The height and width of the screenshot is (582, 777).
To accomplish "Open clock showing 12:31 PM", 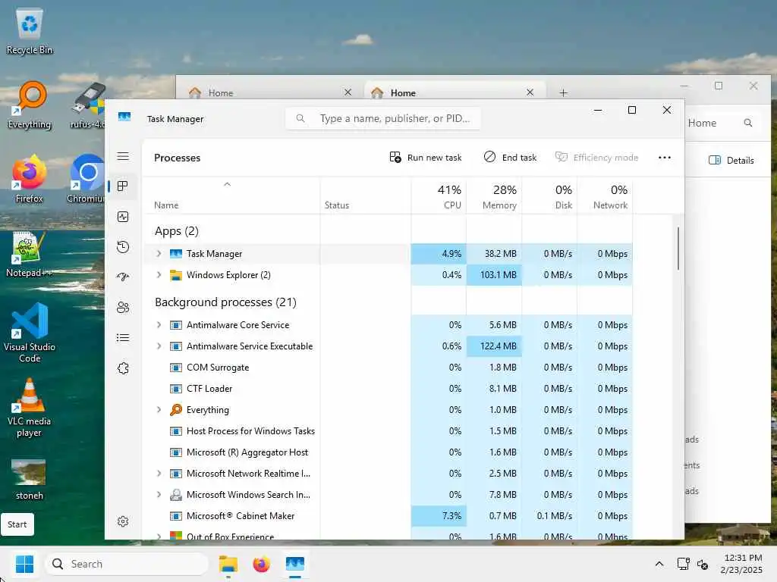I will tap(741, 564).
